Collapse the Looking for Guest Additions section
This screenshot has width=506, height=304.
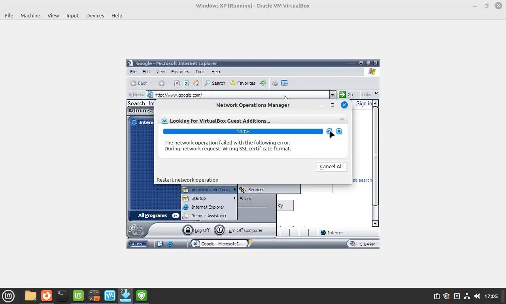[x=342, y=120]
